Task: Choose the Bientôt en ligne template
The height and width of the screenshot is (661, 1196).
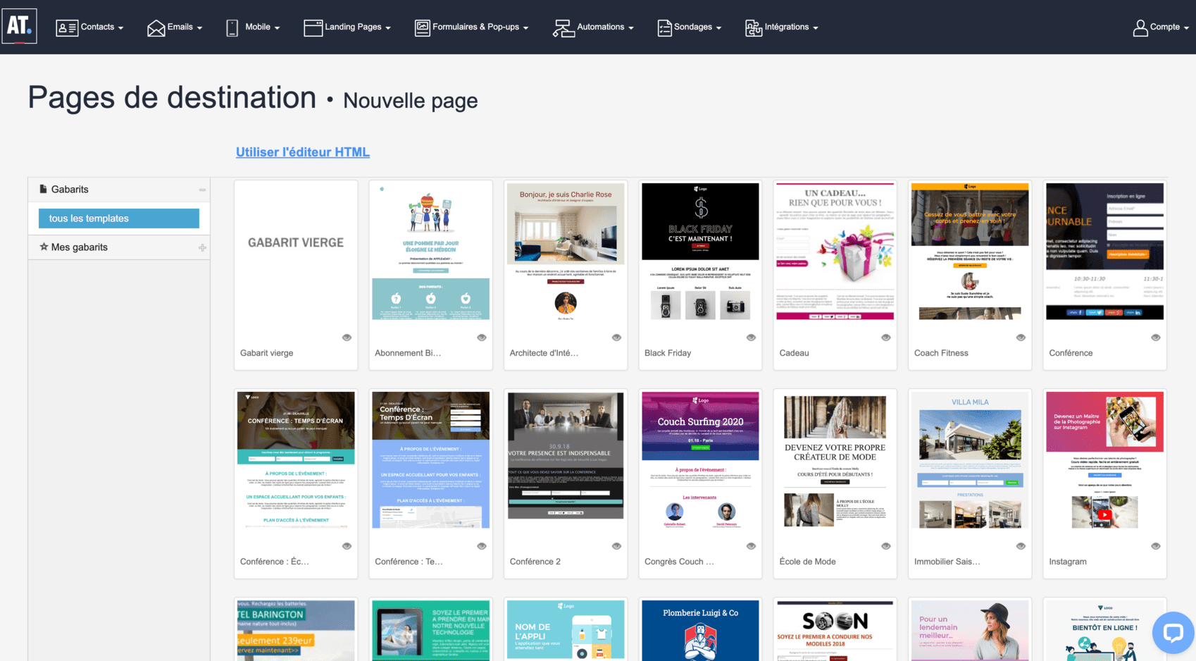Action: point(1104,631)
